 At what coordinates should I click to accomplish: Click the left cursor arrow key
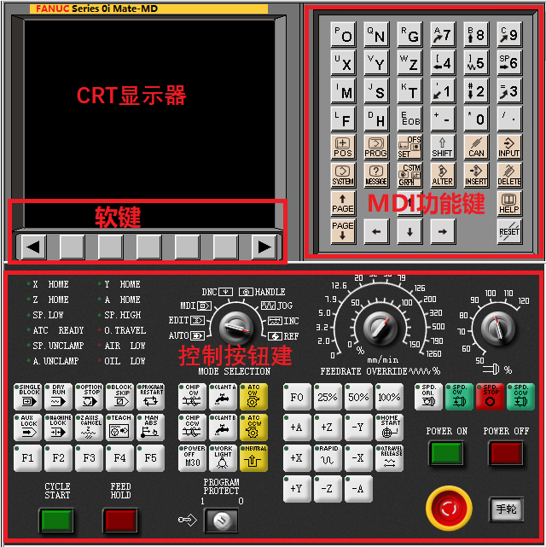376,231
